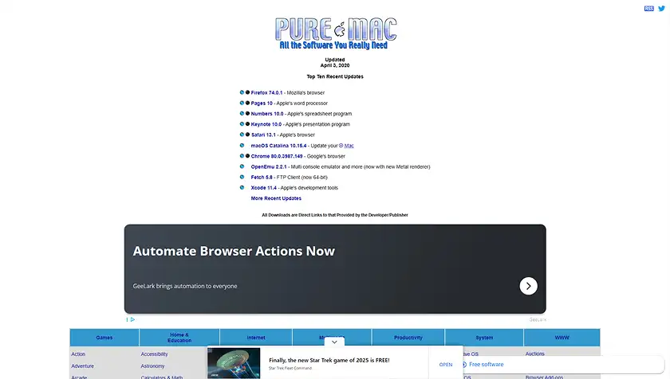The width and height of the screenshot is (670, 379).
Task: Click the Star Trek ship ad thumbnail
Action: pyautogui.click(x=234, y=363)
